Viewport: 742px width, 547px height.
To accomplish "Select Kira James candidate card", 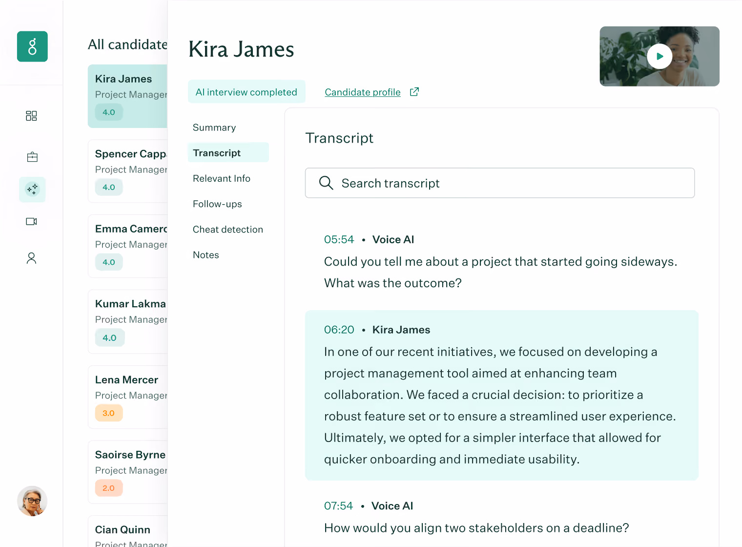I will [128, 96].
